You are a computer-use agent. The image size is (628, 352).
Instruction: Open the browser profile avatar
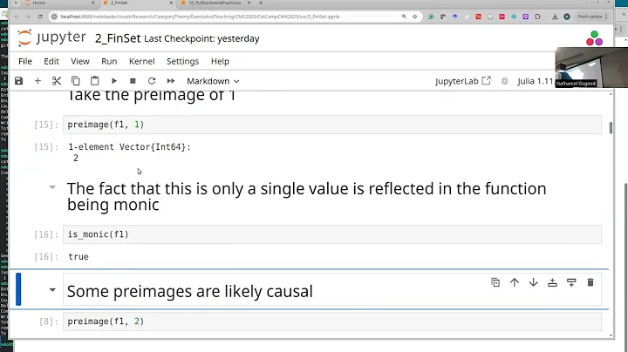[x=567, y=17]
